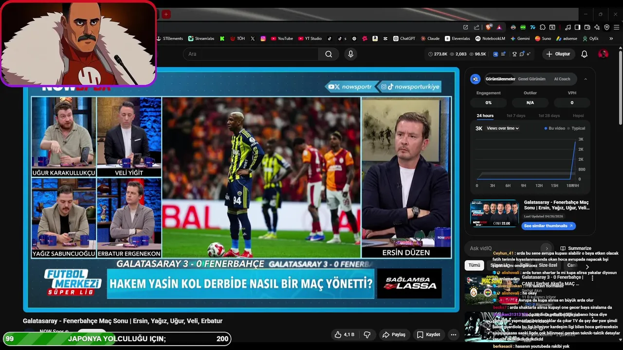Open the OyEk bookmark
Screen dimensions: 623x350
coord(590,38)
